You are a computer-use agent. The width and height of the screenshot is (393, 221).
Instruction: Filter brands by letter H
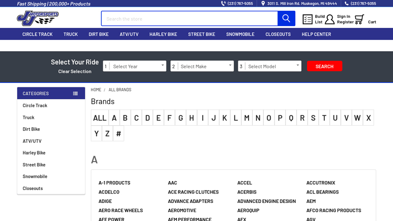[192, 117]
